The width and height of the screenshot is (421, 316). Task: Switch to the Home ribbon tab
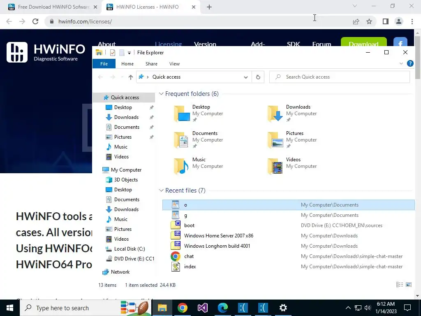[x=127, y=64]
